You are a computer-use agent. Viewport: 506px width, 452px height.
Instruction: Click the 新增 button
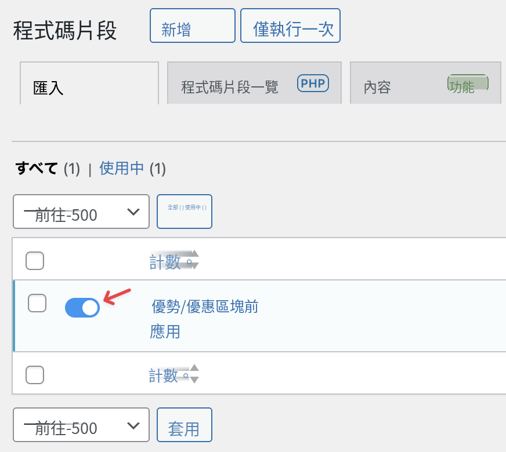pos(193,25)
